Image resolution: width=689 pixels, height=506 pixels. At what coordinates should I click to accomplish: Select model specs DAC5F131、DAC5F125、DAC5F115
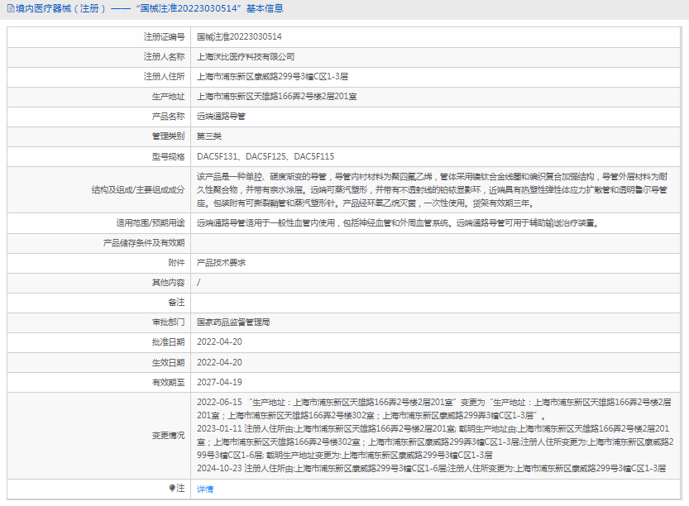(266, 156)
